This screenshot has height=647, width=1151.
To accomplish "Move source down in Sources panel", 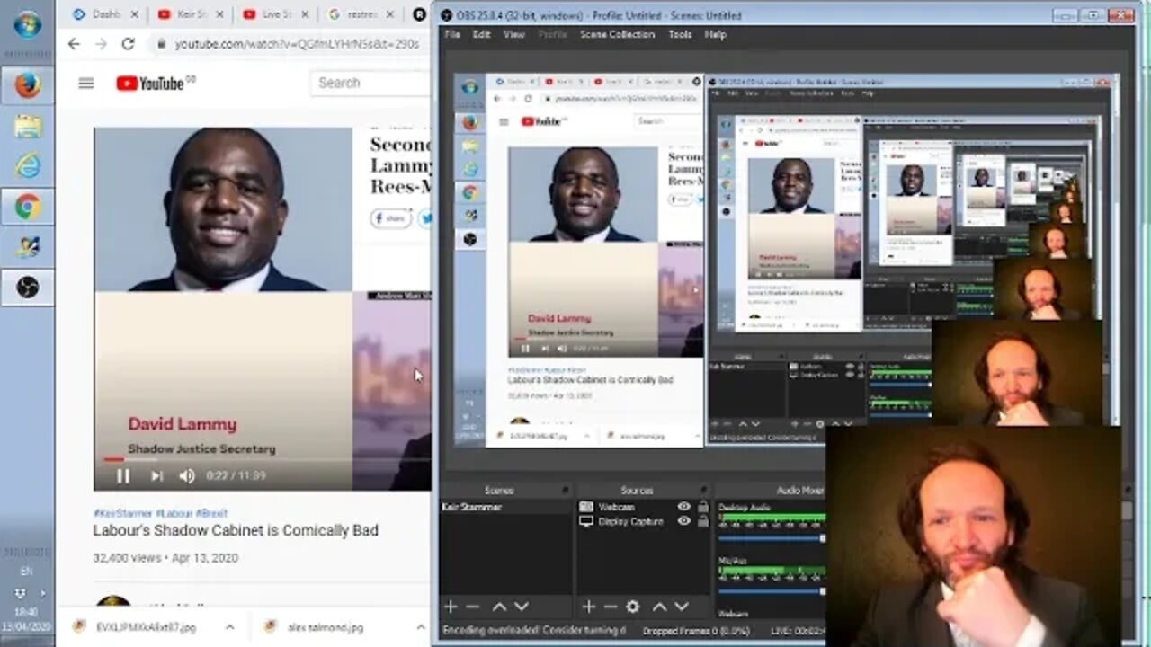I will pyautogui.click(x=681, y=607).
